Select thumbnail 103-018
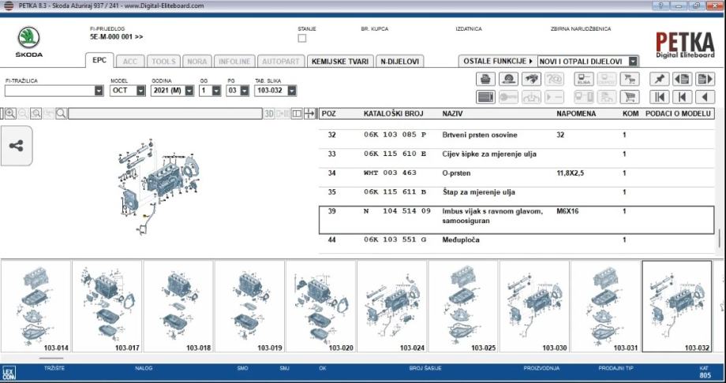Image resolution: width=726 pixels, height=383 pixels. 178,307
